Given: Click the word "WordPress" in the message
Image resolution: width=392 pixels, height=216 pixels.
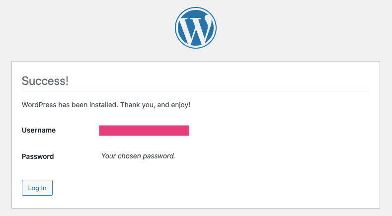Looking at the screenshot, I should point(39,105).
